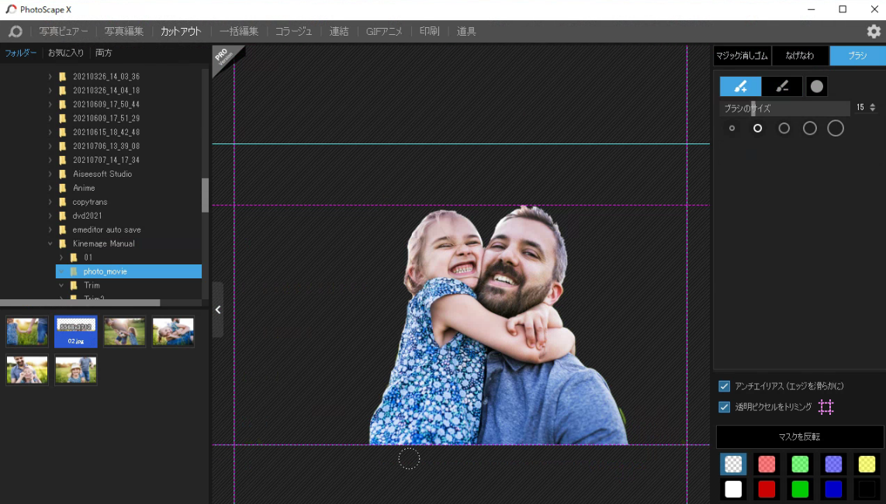Click the brush size stepper arrows

873,107
